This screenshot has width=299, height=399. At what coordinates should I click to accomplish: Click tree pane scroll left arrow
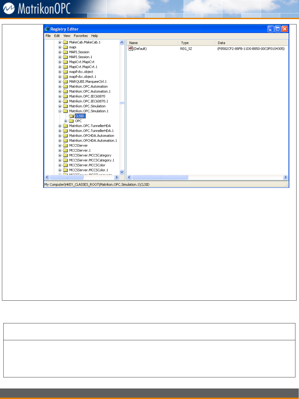click(47, 177)
